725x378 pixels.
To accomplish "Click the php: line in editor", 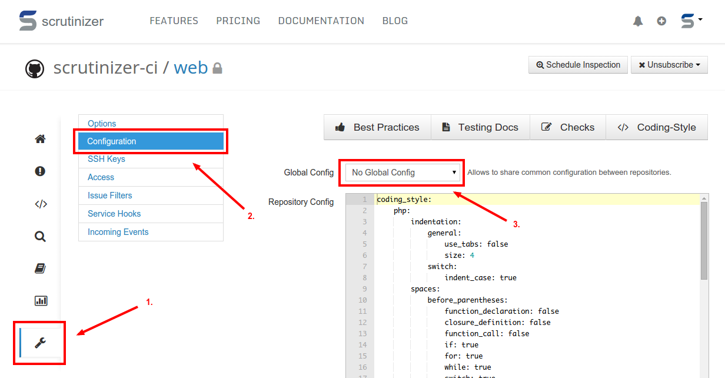I will [402, 211].
